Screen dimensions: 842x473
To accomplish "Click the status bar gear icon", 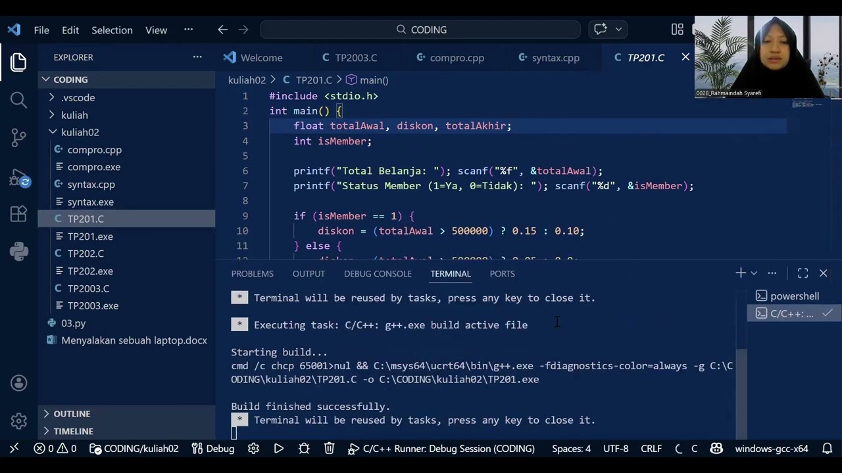I will click(253, 449).
